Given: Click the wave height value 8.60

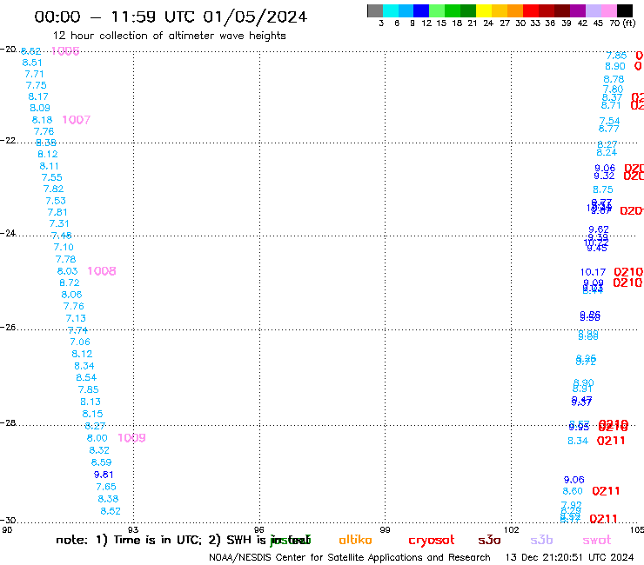Looking at the screenshot, I should click(x=573, y=492).
